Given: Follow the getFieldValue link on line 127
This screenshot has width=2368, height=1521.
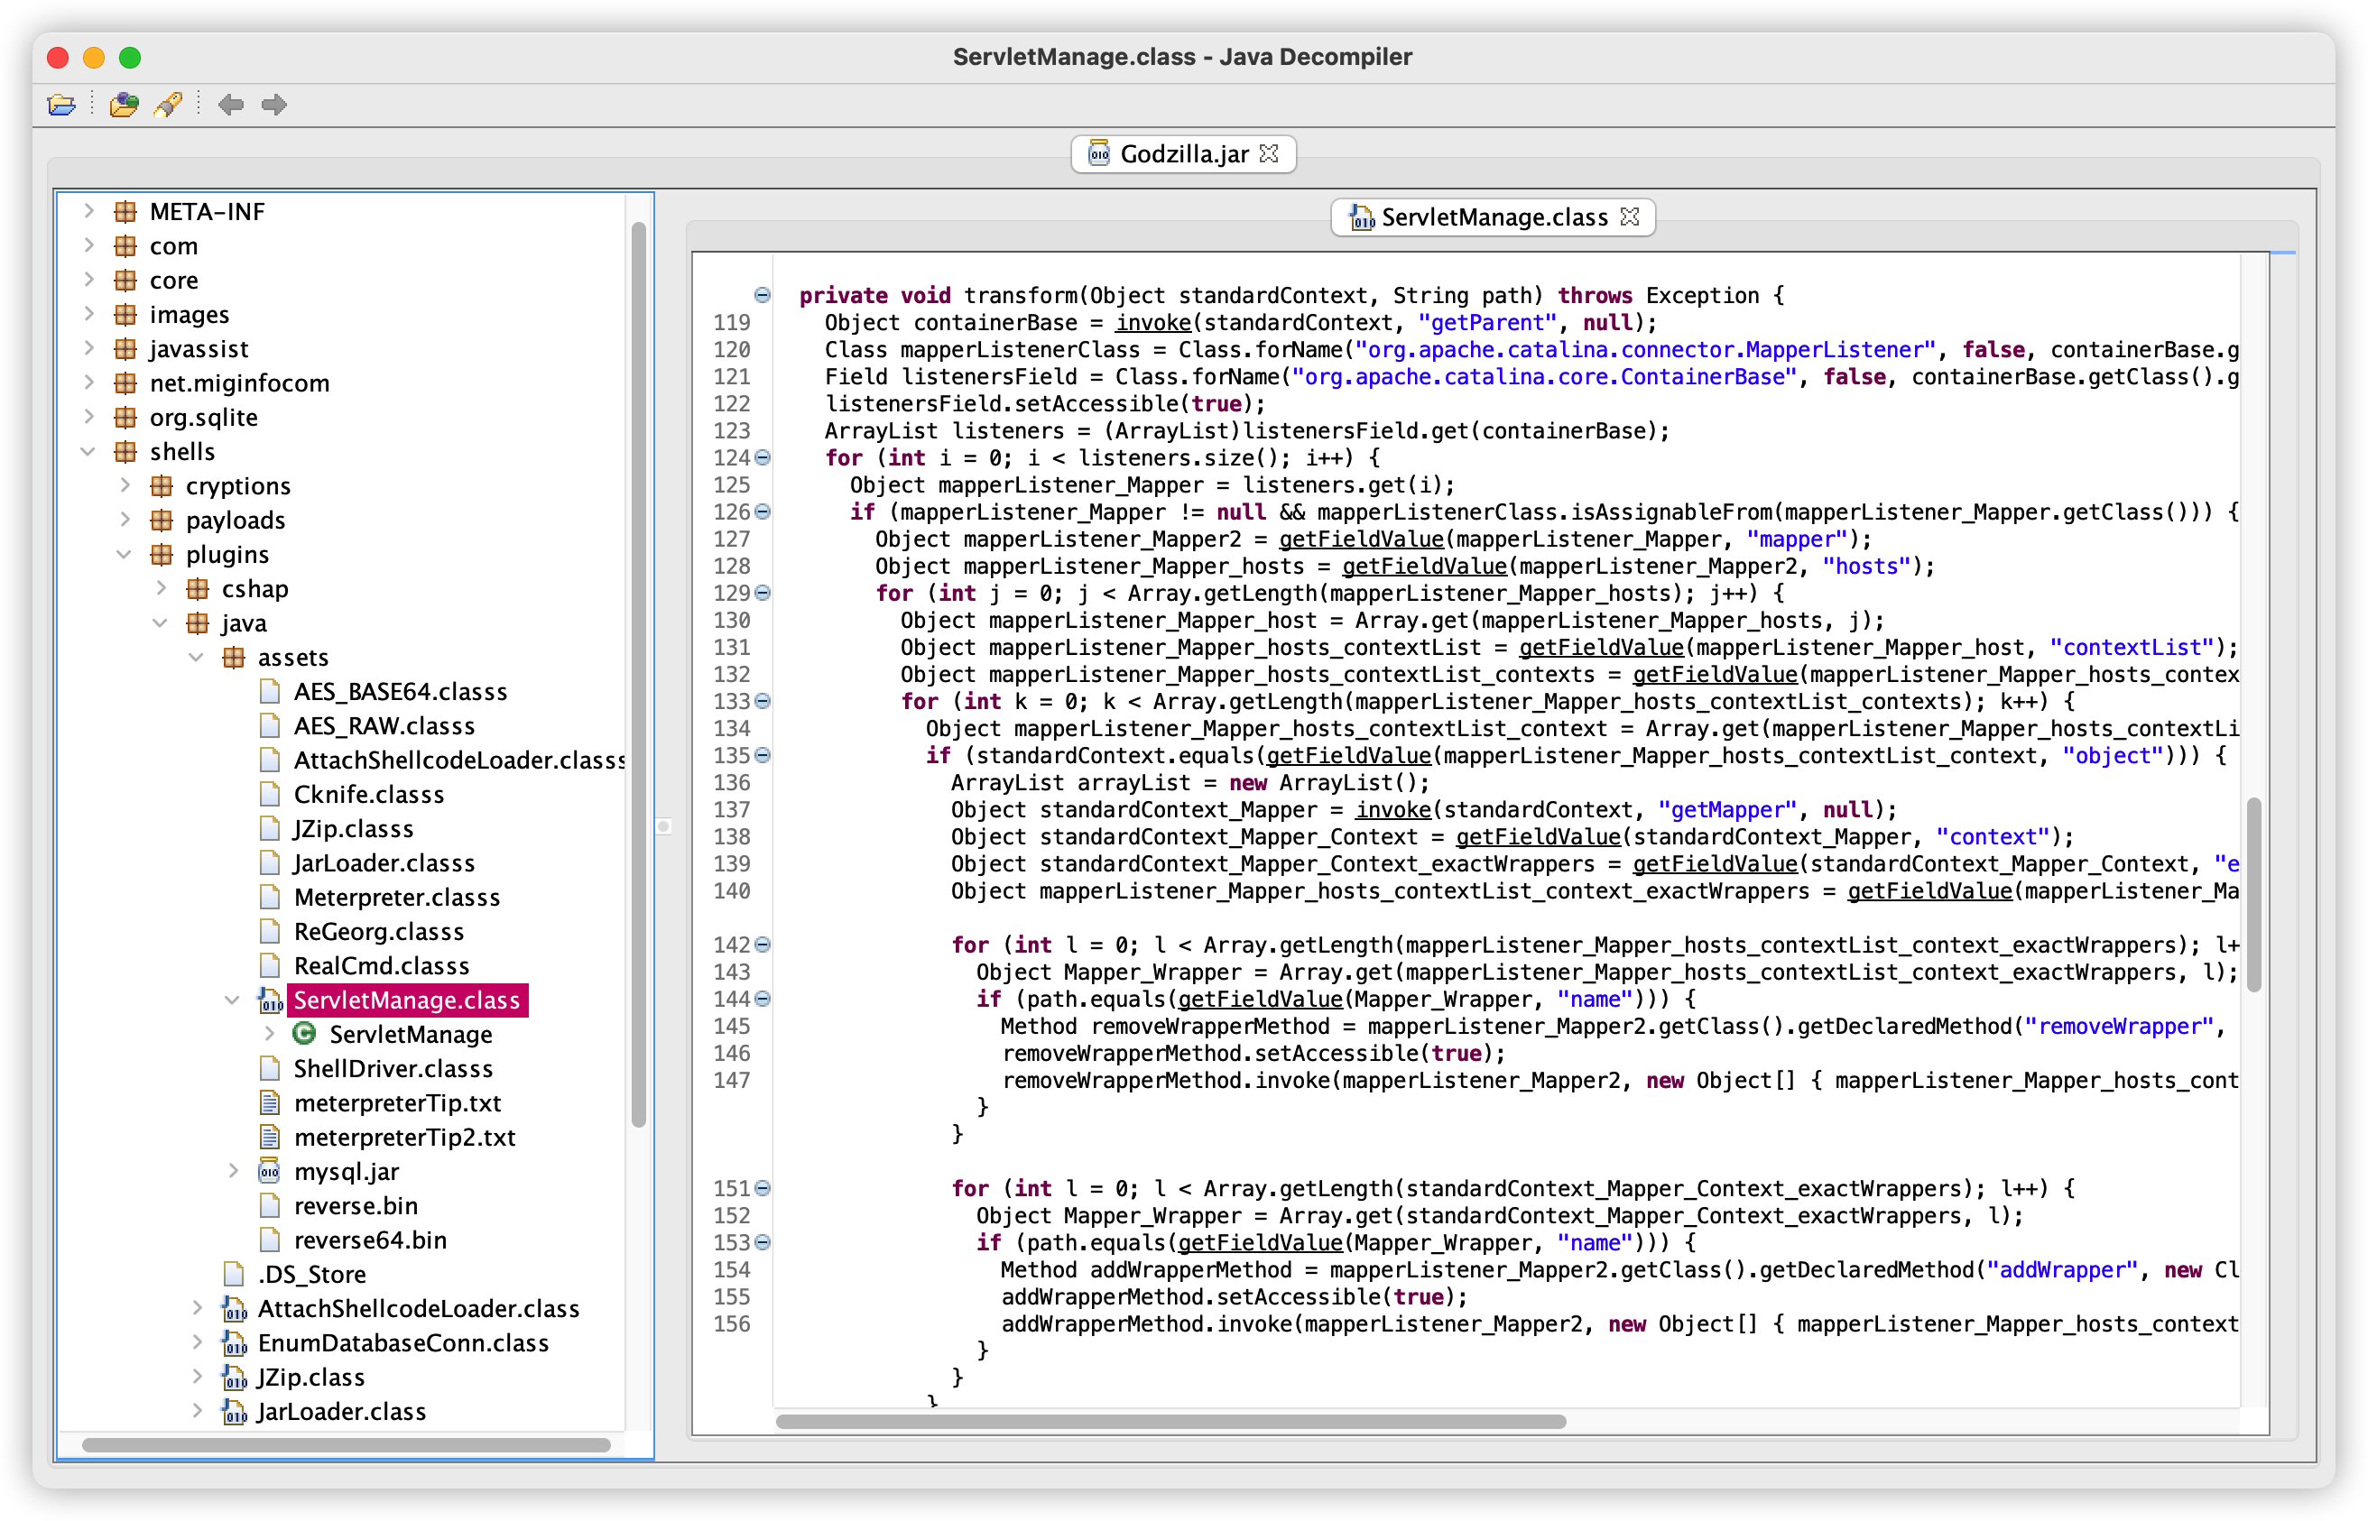Looking at the screenshot, I should [x=1360, y=539].
